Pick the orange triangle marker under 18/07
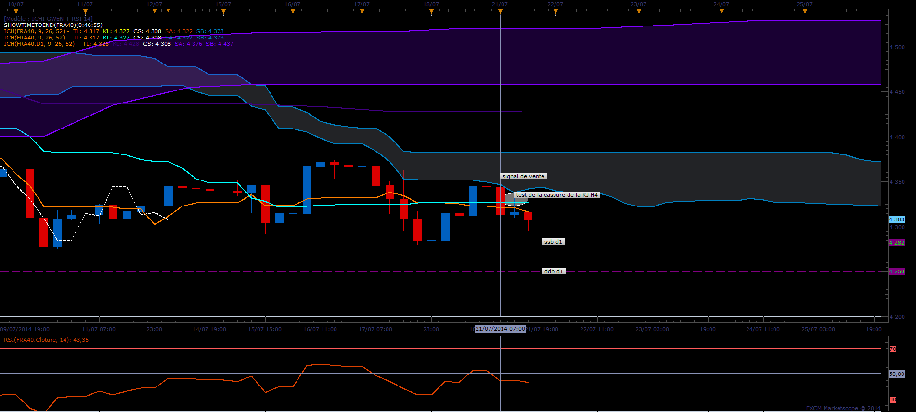This screenshot has height=412, width=916. (431, 12)
